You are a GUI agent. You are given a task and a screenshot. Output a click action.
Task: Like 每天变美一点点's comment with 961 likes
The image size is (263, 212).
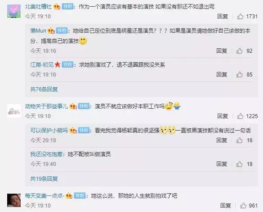coord(243,205)
